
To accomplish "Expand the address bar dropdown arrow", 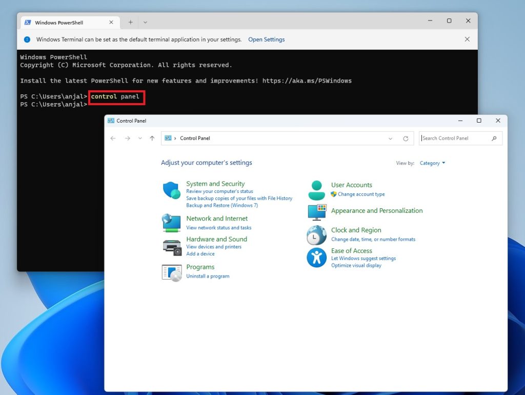I will (x=390, y=138).
